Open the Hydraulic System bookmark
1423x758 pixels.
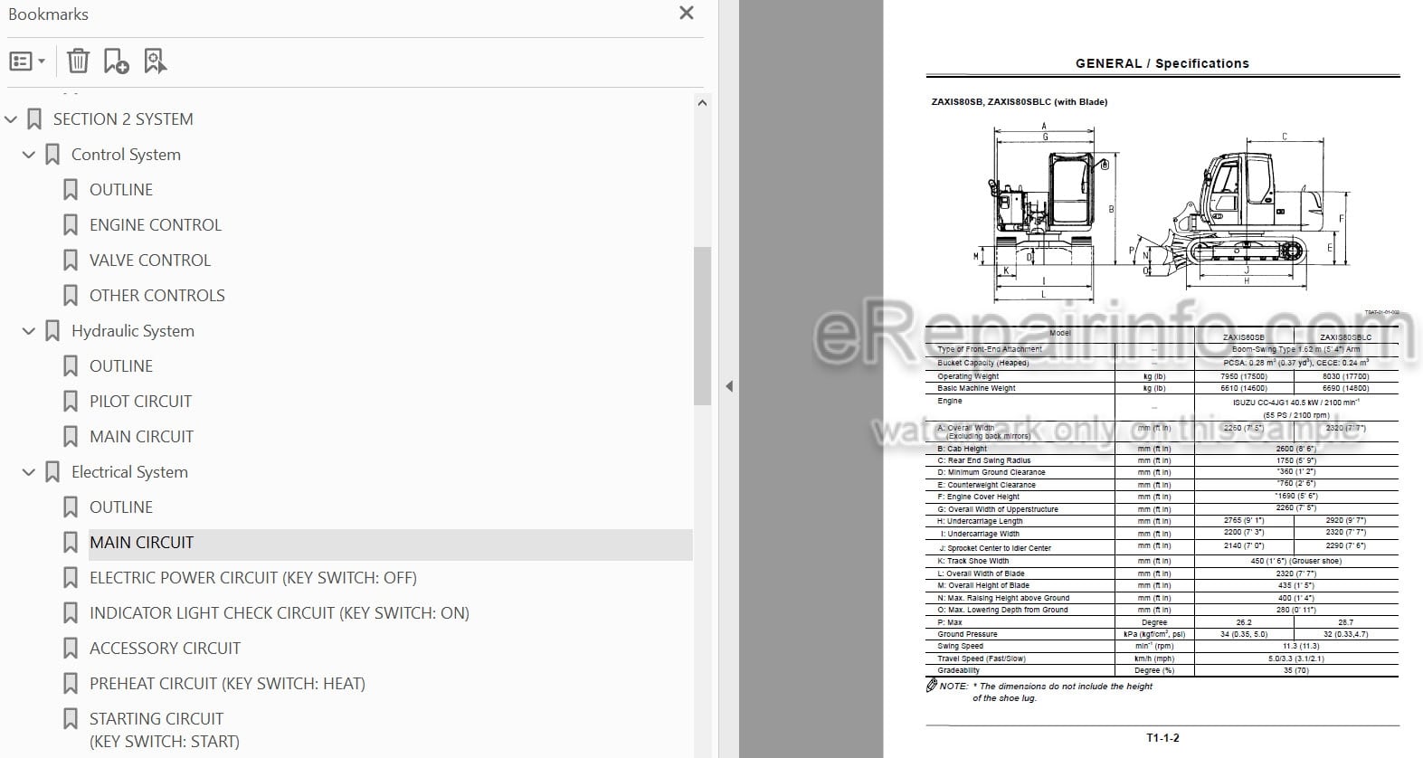point(133,331)
